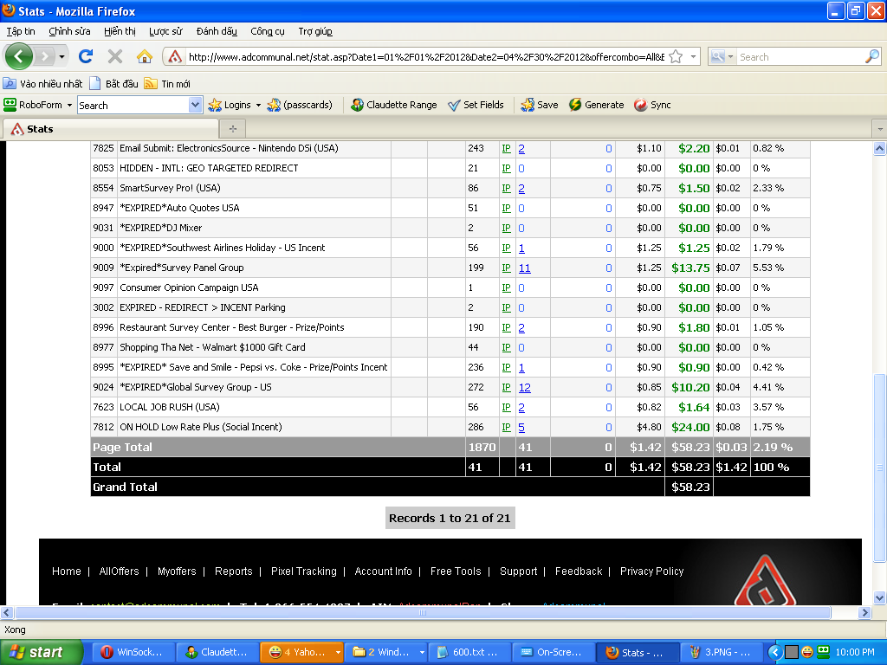
Task: Click the RoboForm Save button
Action: 540,105
